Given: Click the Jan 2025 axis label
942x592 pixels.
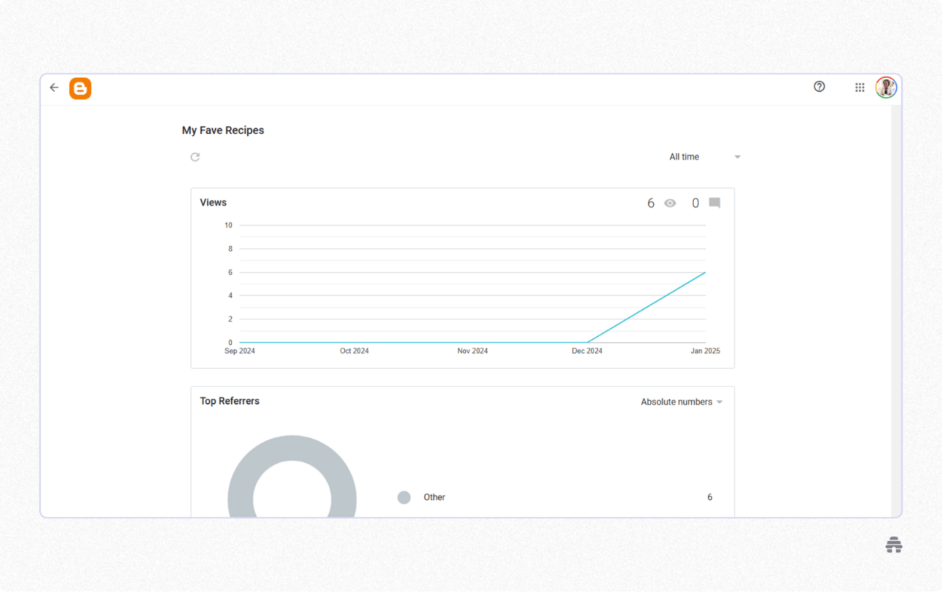Looking at the screenshot, I should (x=705, y=351).
